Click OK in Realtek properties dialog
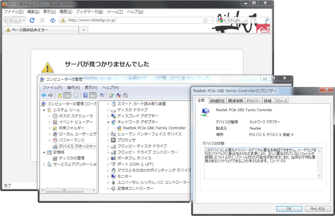 [x=289, y=209]
